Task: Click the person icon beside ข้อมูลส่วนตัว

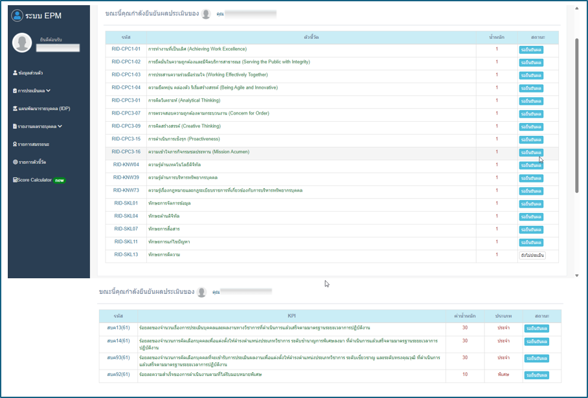Action: [x=15, y=72]
